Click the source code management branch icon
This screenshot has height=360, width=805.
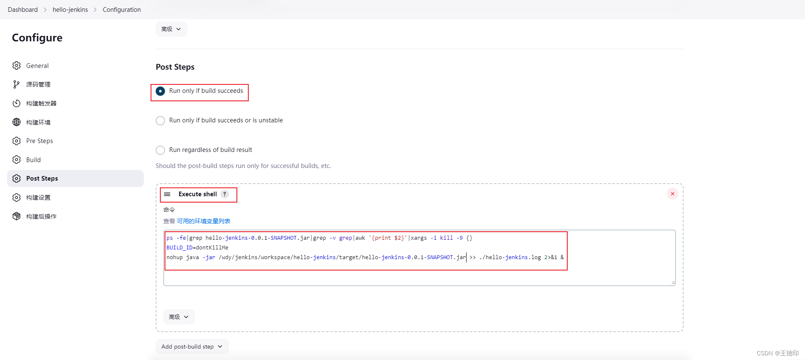tap(16, 84)
